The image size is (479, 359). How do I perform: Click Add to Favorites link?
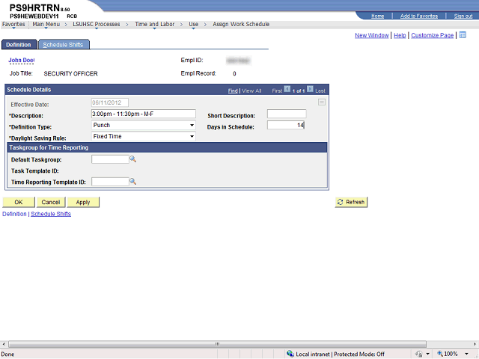pos(419,16)
